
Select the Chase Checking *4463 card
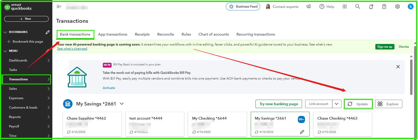coord(343,124)
